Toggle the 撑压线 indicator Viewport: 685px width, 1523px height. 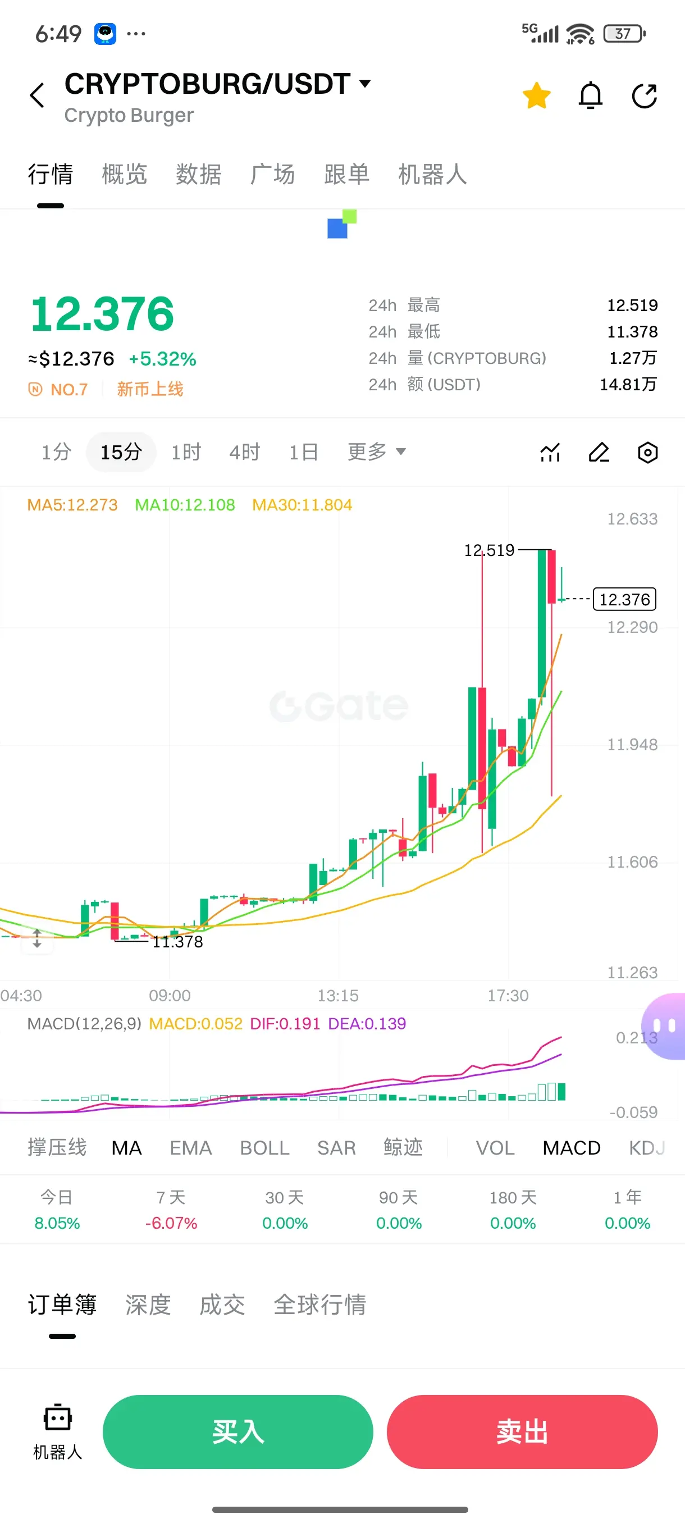coord(57,1147)
